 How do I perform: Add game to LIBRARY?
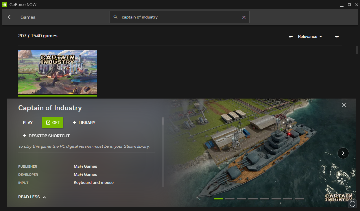84,123
